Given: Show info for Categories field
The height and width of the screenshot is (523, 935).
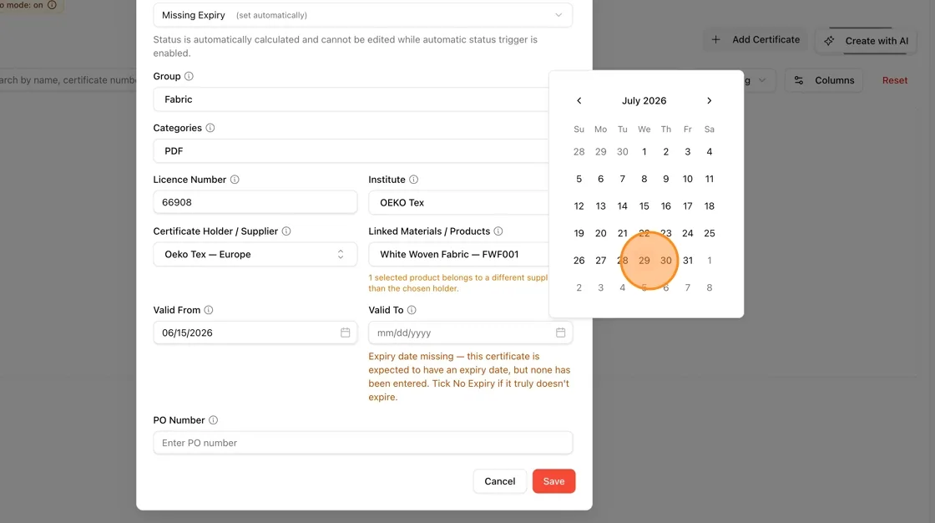Looking at the screenshot, I should 210,128.
